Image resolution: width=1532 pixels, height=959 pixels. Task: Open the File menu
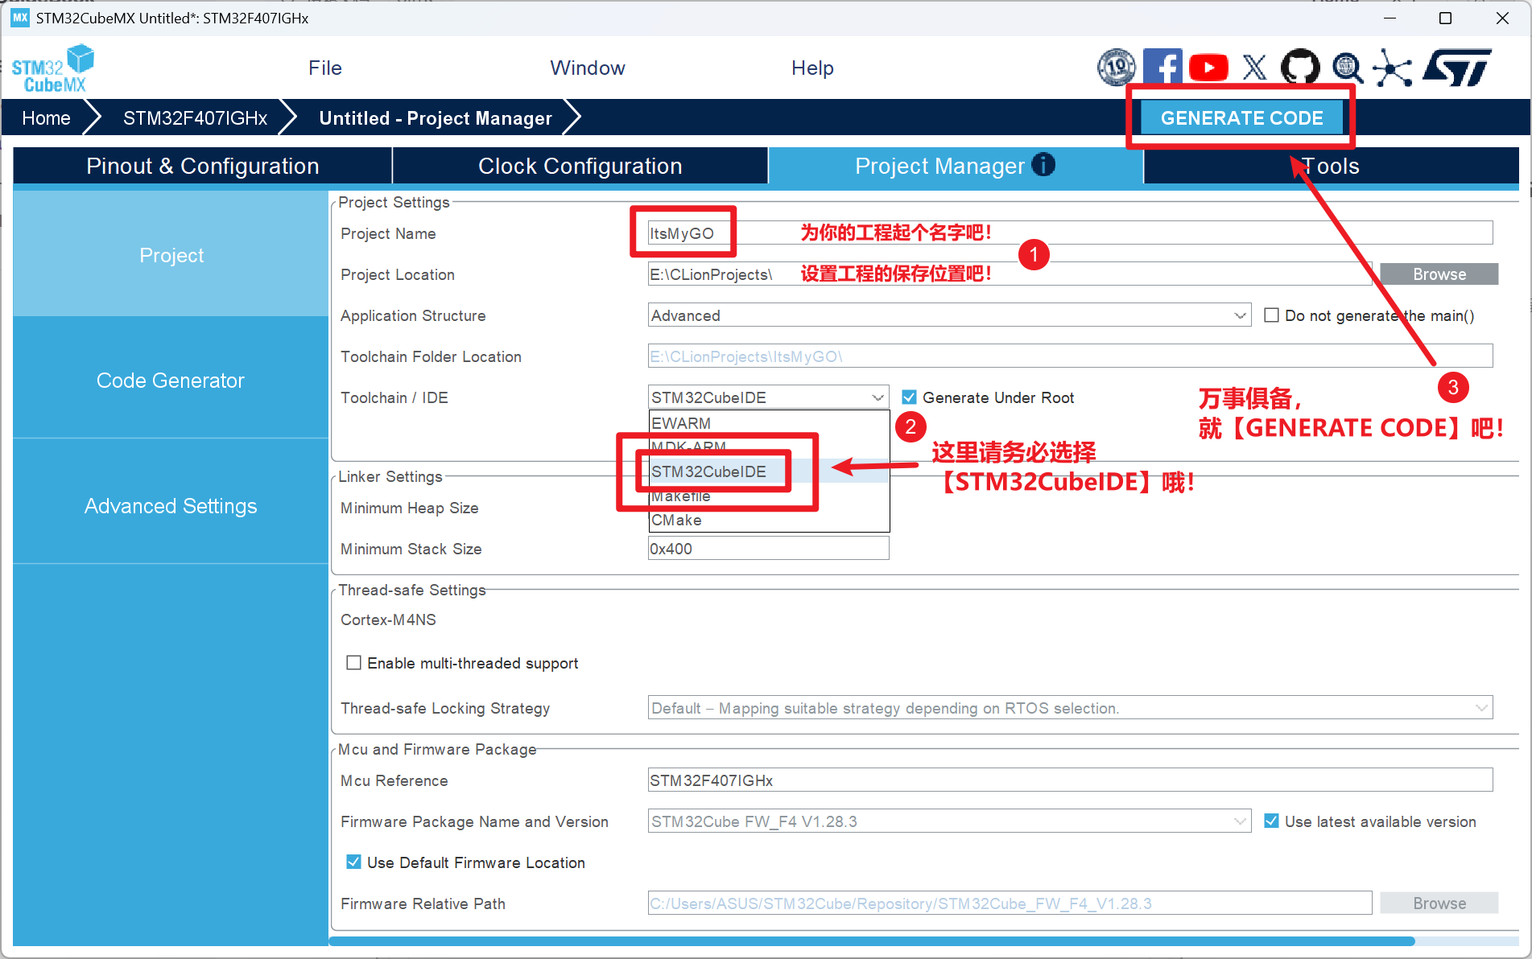click(325, 68)
